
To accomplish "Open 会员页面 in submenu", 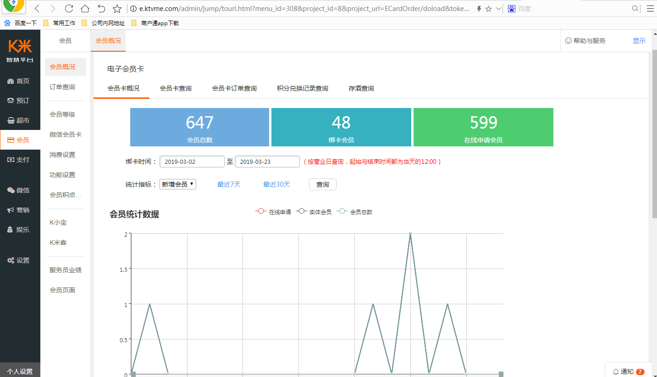I will point(62,290).
